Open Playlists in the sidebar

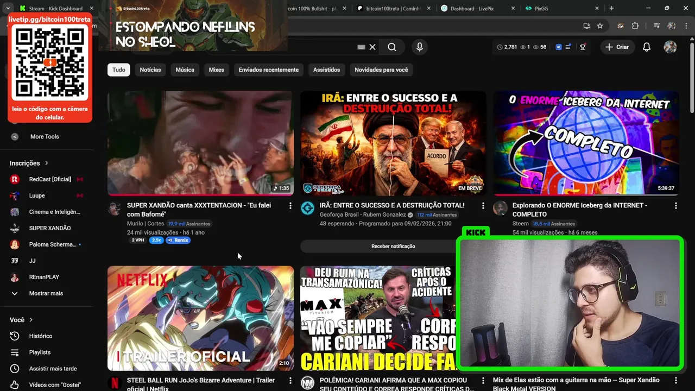pyautogui.click(x=40, y=352)
